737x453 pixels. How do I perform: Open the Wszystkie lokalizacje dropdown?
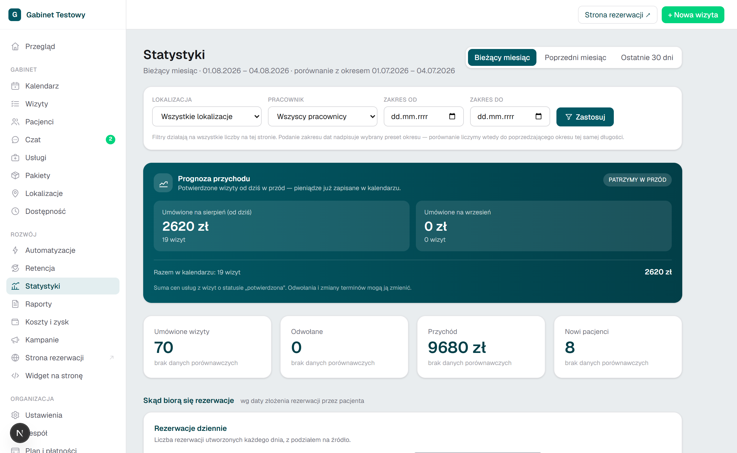point(207,117)
